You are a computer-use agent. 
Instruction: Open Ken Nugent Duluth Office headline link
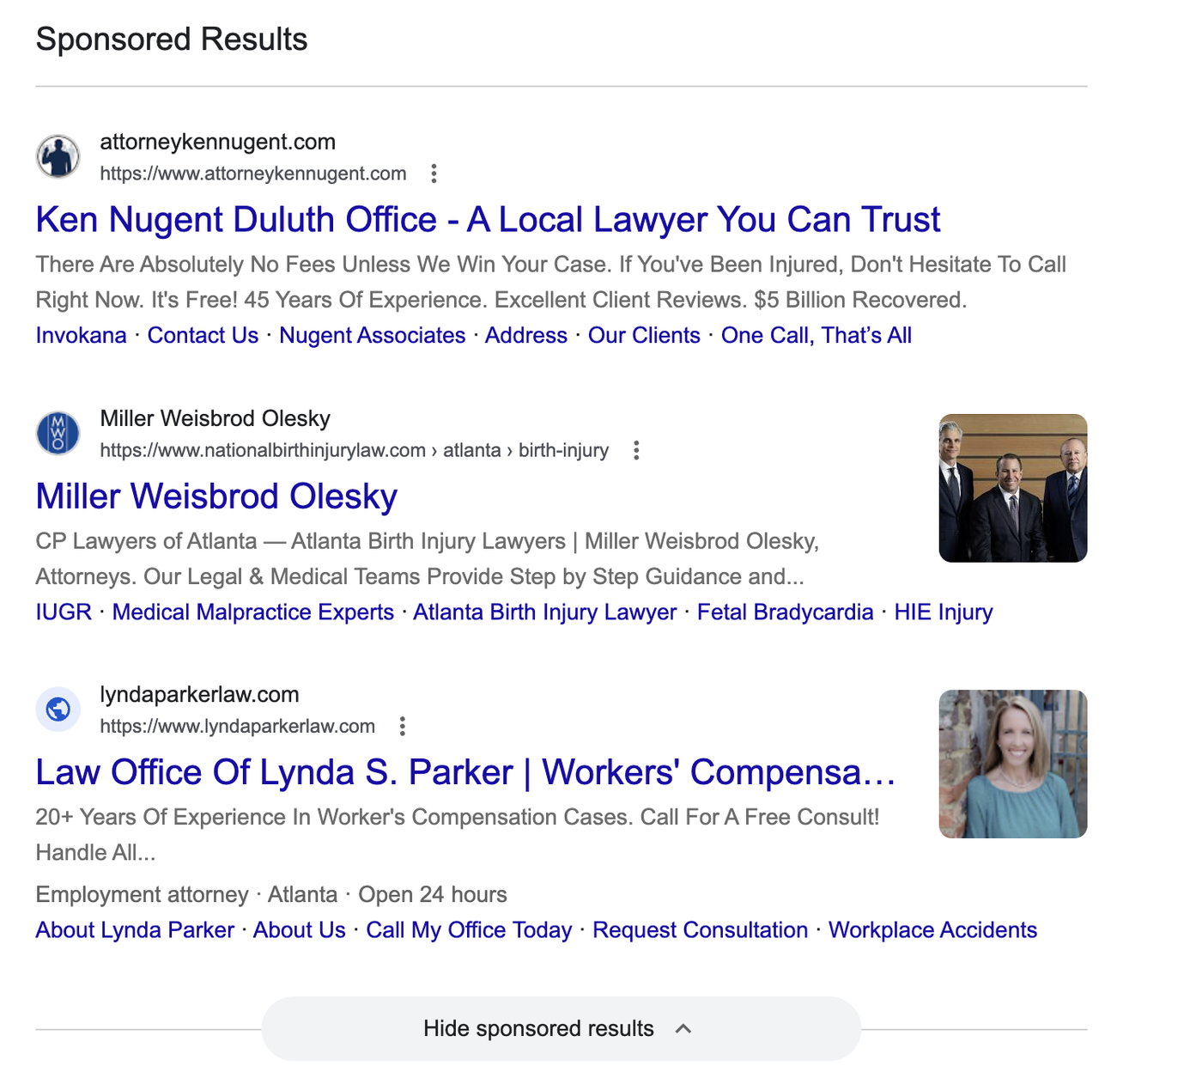click(x=488, y=220)
